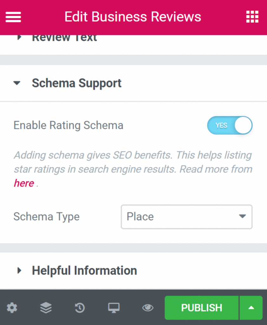Open the Navigator layers icon

pyautogui.click(x=46, y=308)
